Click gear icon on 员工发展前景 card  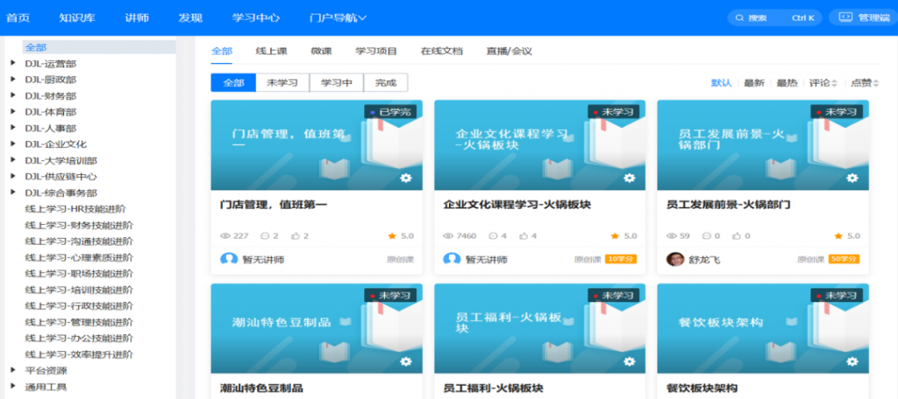point(852,178)
